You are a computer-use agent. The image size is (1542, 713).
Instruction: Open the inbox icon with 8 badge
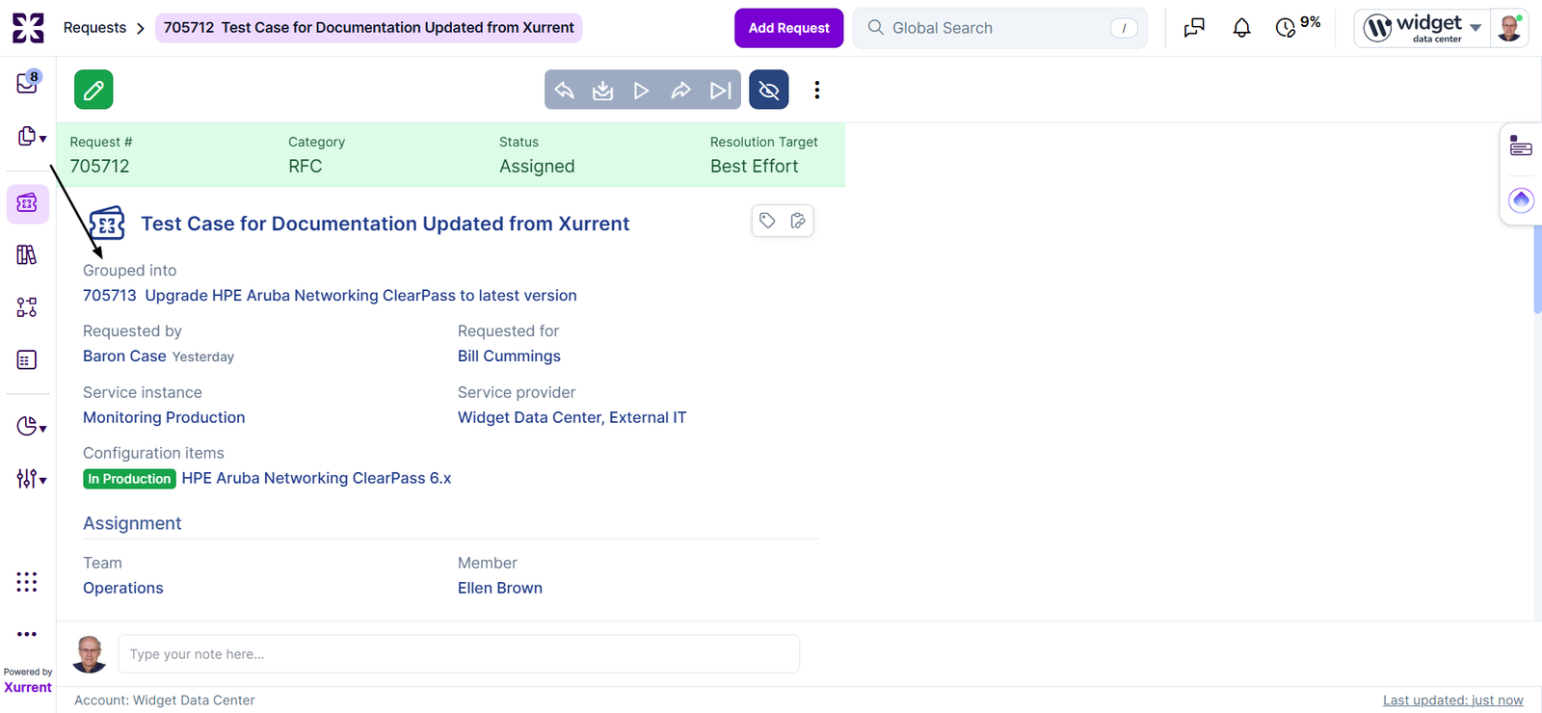(28, 83)
